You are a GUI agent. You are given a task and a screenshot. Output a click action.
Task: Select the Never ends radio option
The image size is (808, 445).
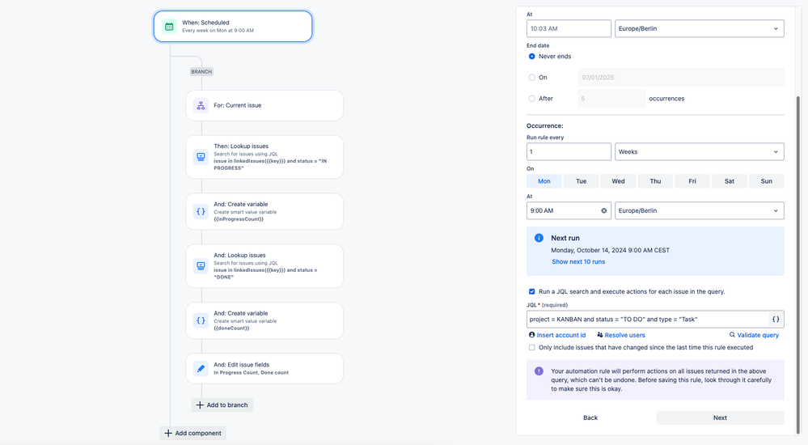[x=532, y=56]
